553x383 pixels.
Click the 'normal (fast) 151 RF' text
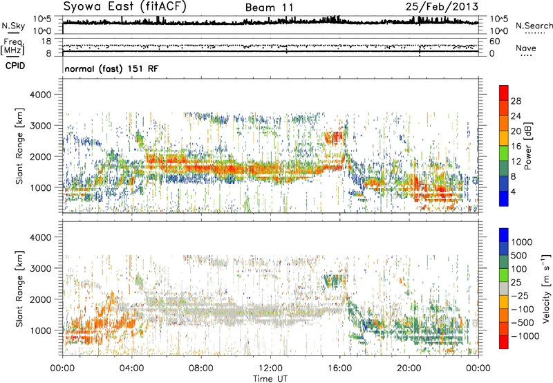click(x=111, y=68)
